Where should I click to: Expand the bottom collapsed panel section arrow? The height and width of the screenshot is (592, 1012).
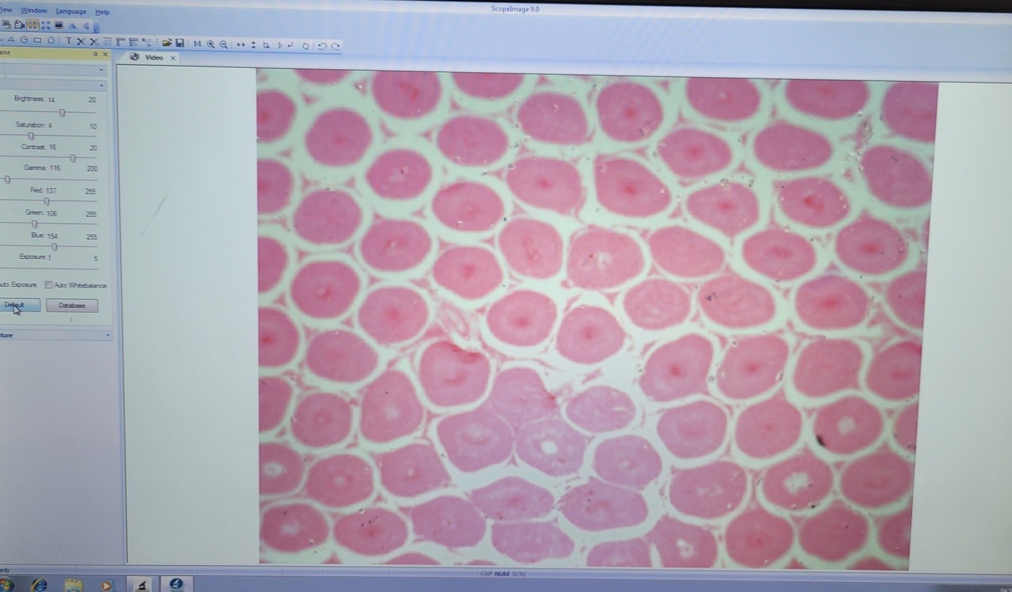click(x=107, y=335)
